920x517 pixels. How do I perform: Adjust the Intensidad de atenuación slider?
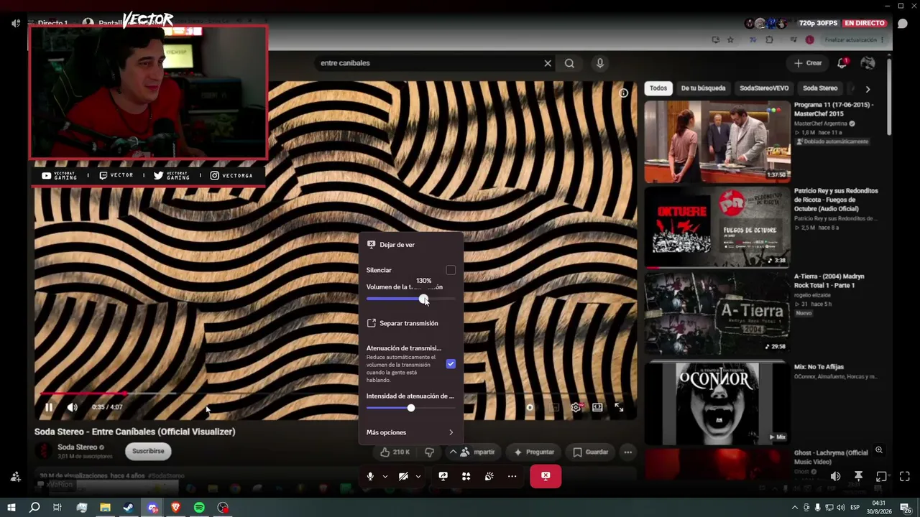(x=410, y=408)
